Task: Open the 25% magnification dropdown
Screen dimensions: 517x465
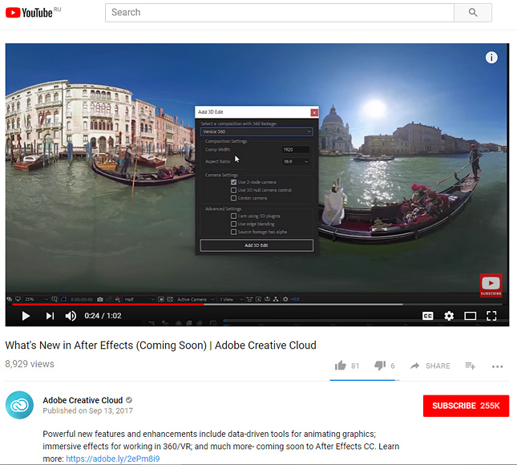Action: click(36, 299)
